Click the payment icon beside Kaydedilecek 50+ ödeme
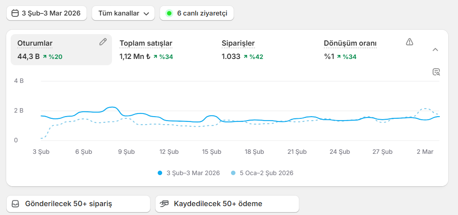458x215 pixels. [x=165, y=204]
